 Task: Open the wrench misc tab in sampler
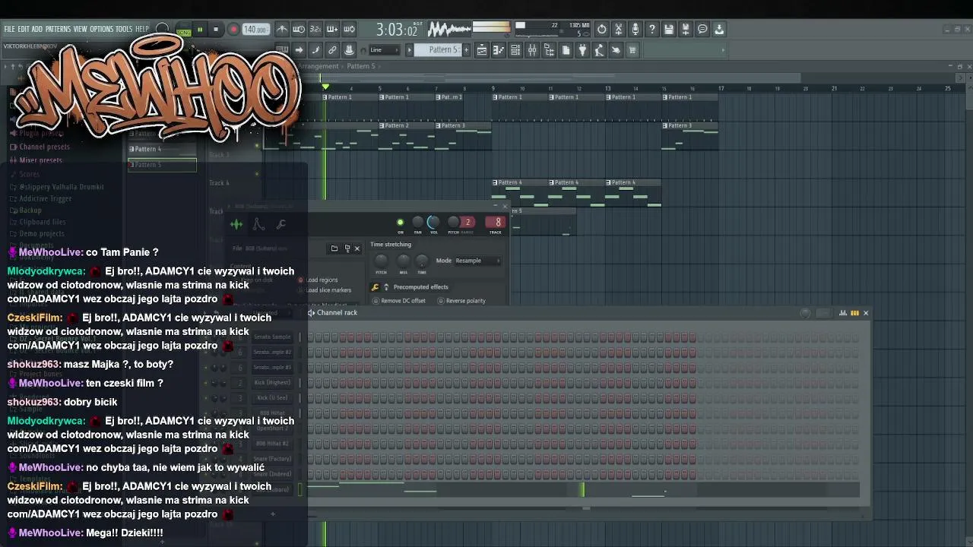280,224
